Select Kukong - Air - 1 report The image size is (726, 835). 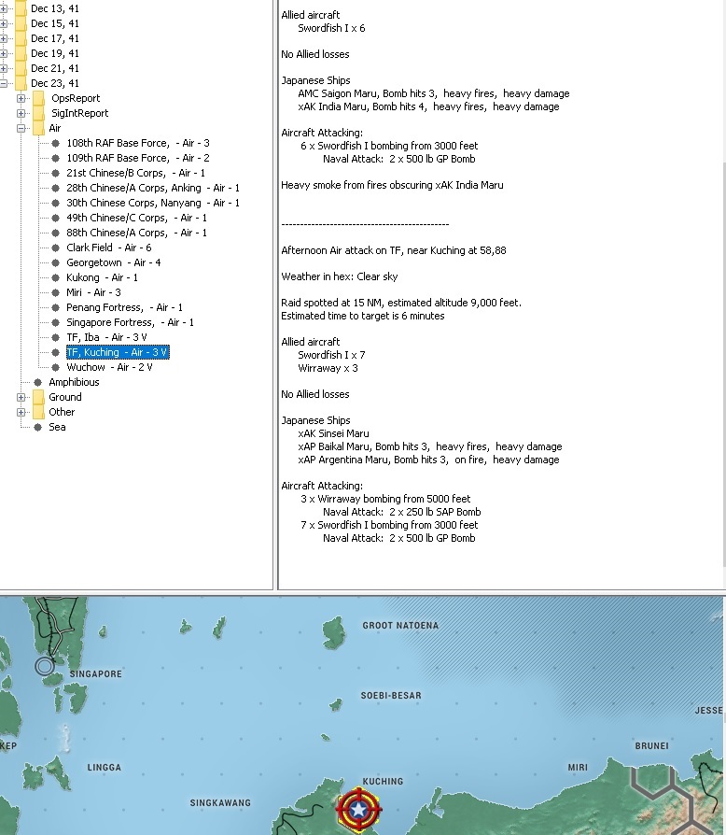(x=102, y=277)
